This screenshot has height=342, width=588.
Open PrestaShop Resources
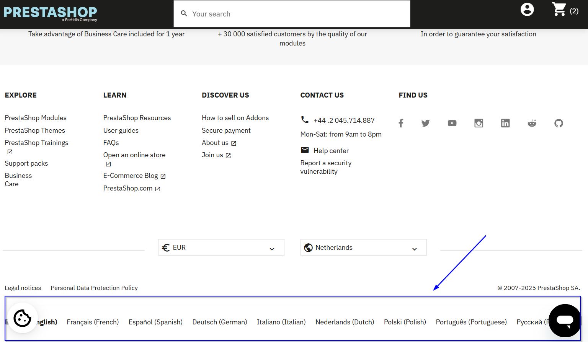(x=137, y=118)
